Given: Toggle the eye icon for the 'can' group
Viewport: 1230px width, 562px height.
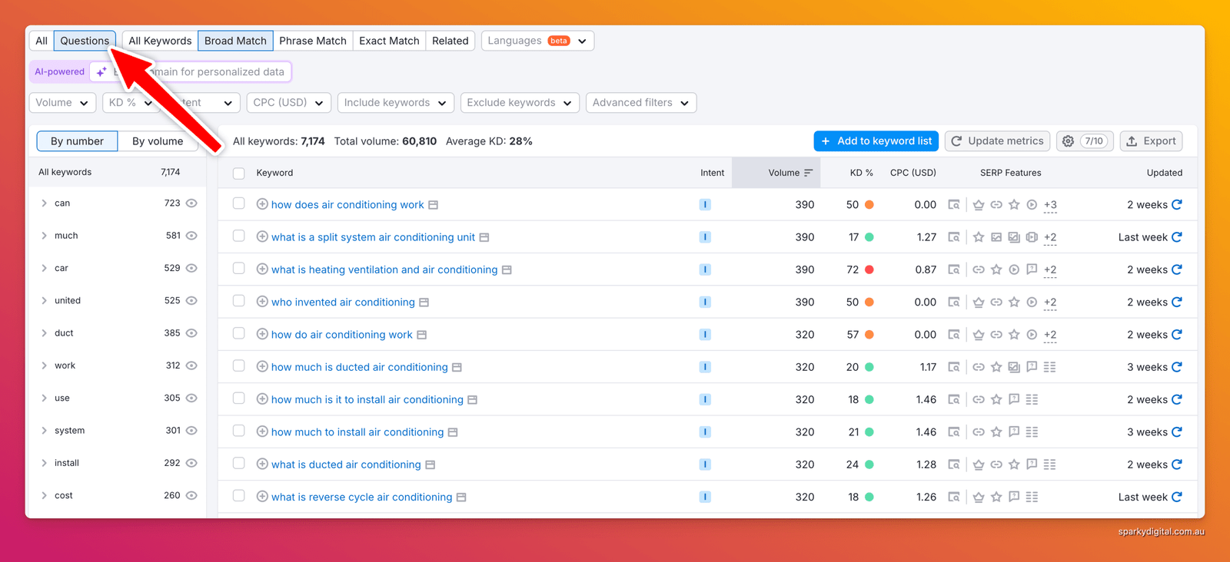Looking at the screenshot, I should (191, 203).
